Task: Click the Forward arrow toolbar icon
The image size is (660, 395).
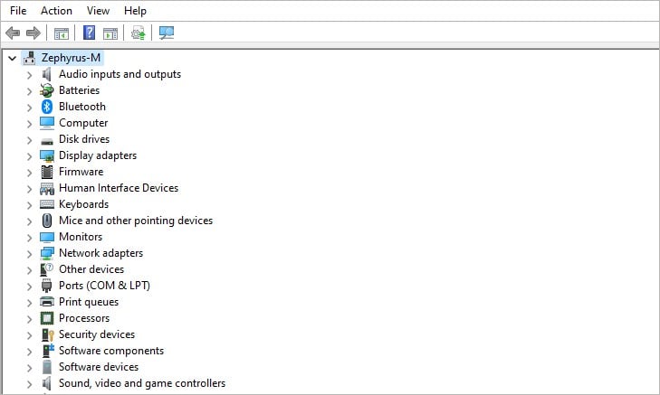Action: point(33,33)
